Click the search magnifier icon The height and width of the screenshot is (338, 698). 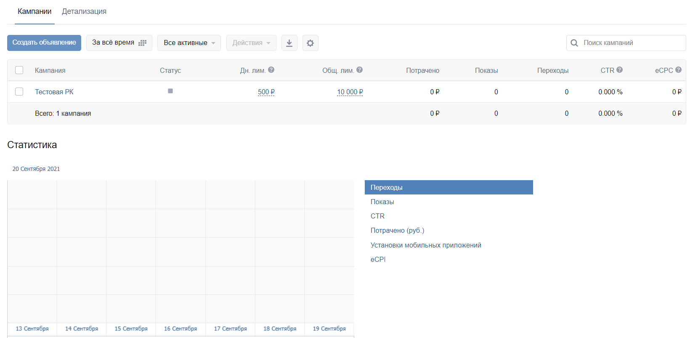(x=574, y=43)
